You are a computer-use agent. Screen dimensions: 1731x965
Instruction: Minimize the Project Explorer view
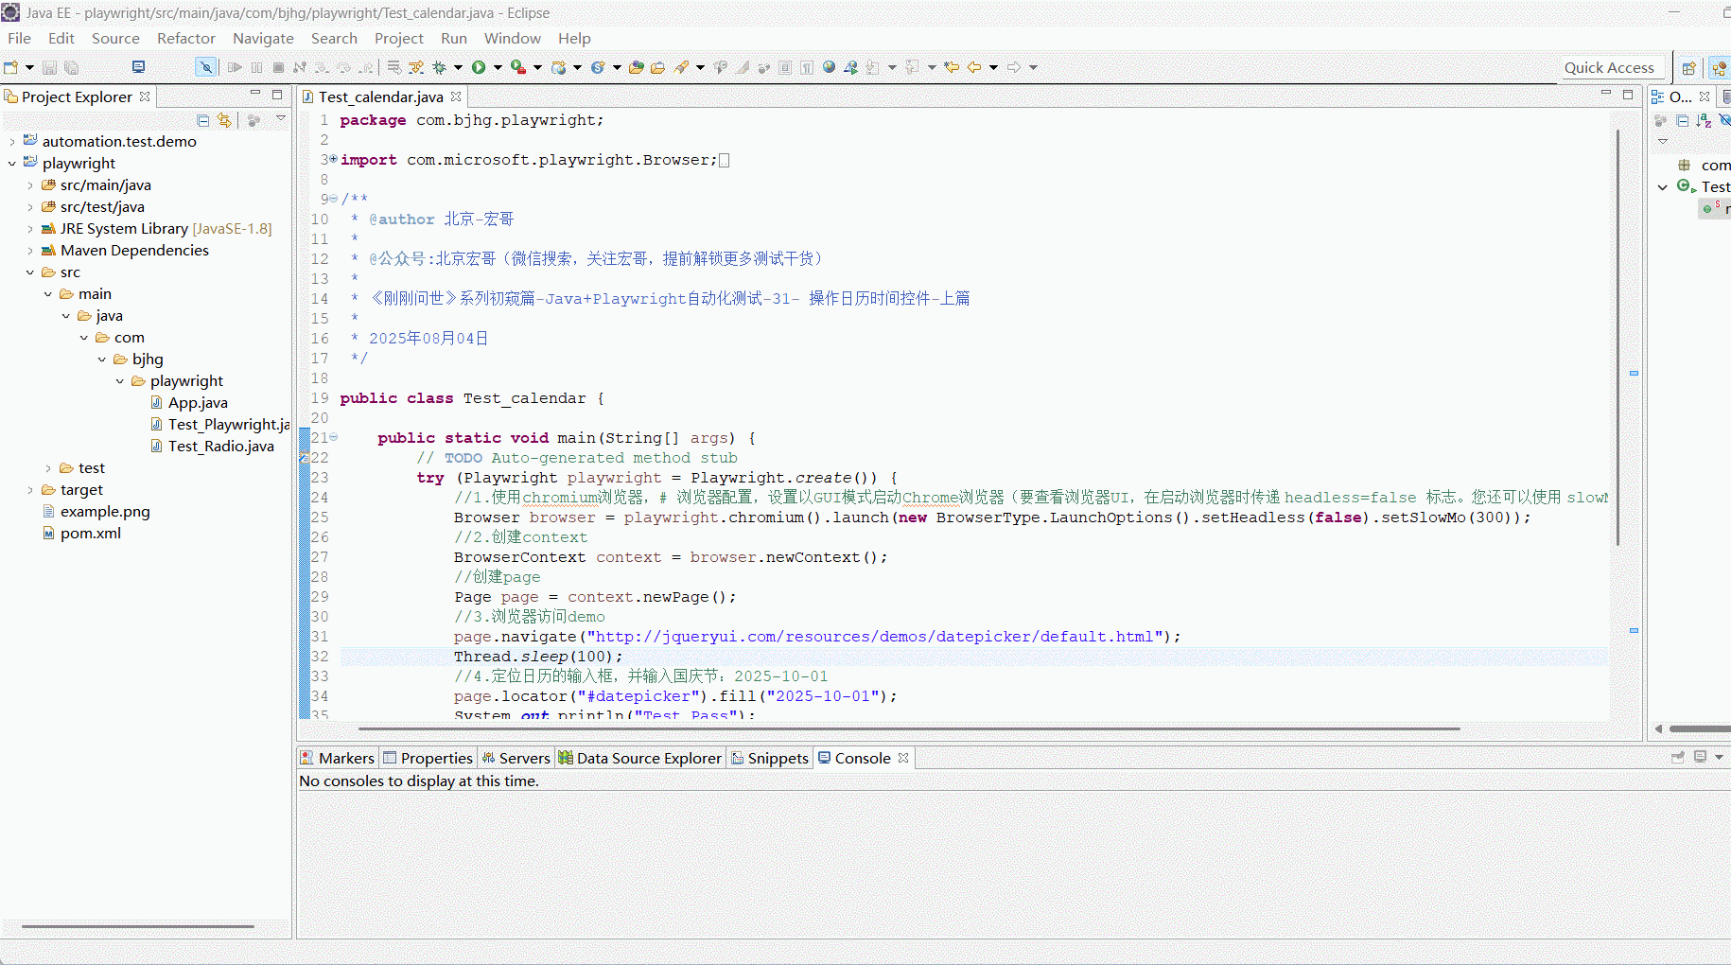(x=254, y=94)
